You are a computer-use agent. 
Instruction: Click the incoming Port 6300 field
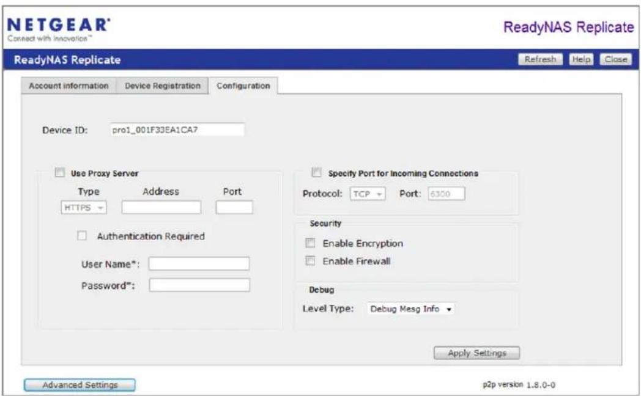(446, 194)
